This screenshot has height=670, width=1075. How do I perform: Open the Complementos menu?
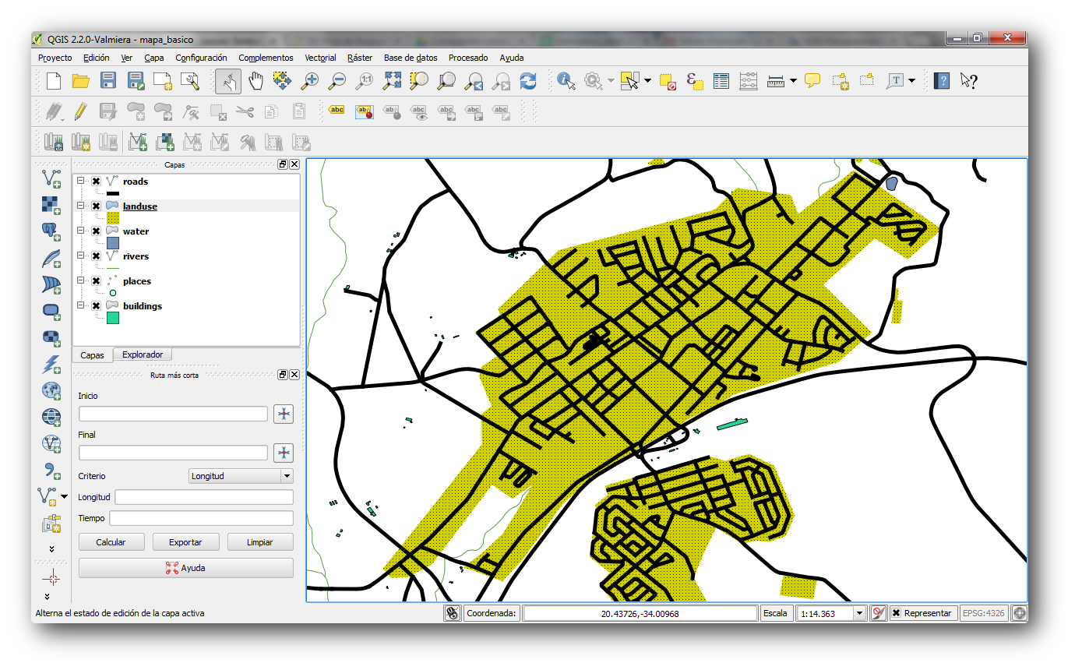266,58
